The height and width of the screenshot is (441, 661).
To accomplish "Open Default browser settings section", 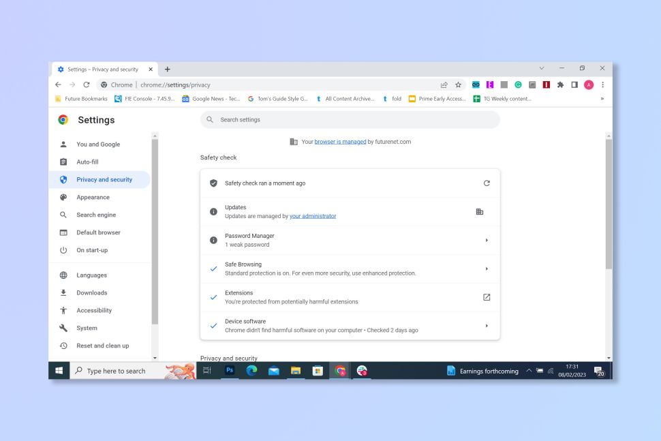I will (x=100, y=232).
